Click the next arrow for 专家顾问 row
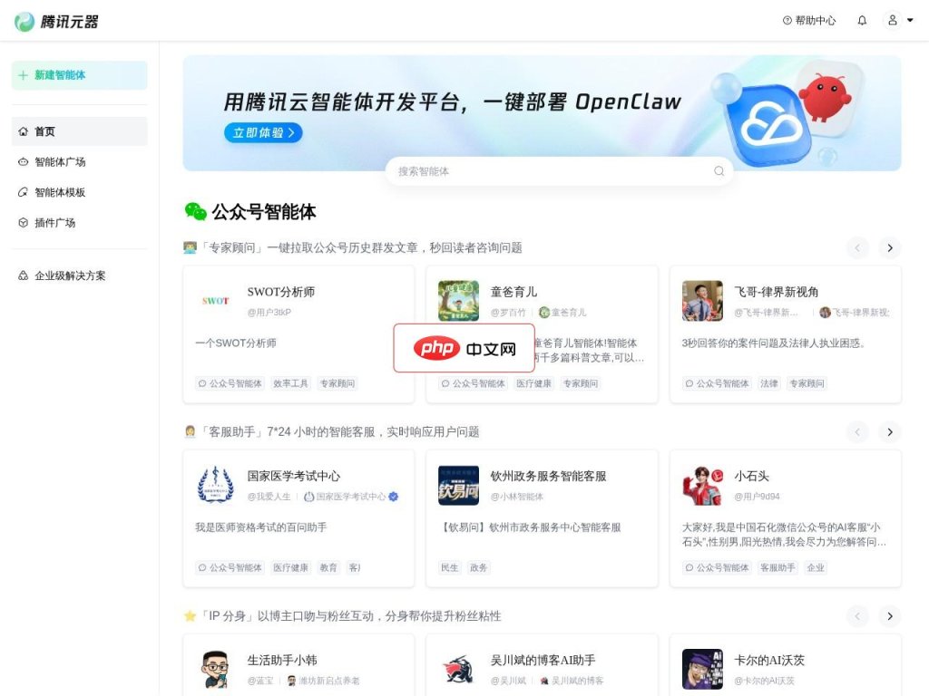Image resolution: width=929 pixels, height=696 pixels. (x=889, y=248)
